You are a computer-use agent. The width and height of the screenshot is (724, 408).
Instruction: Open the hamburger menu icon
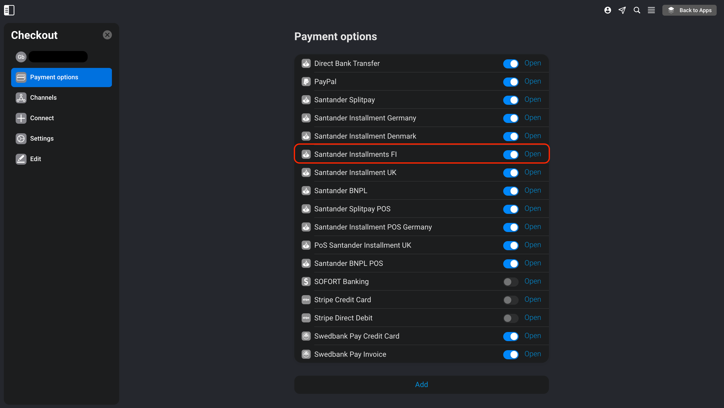(x=651, y=10)
